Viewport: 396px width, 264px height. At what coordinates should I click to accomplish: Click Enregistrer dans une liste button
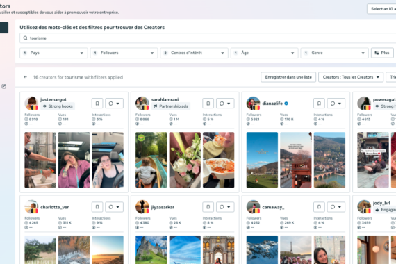288,77
